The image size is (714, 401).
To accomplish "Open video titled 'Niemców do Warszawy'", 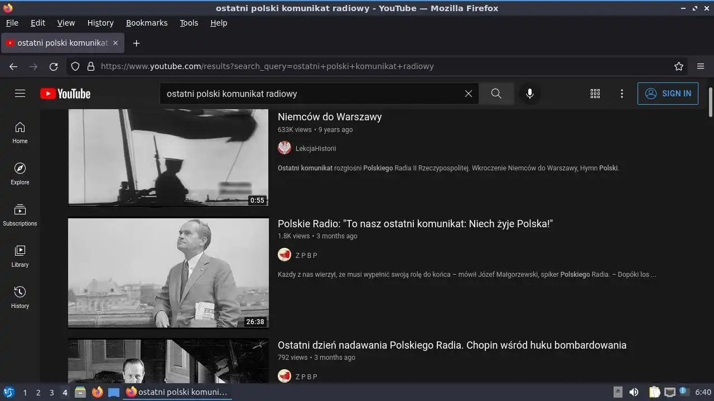I will 330,117.
